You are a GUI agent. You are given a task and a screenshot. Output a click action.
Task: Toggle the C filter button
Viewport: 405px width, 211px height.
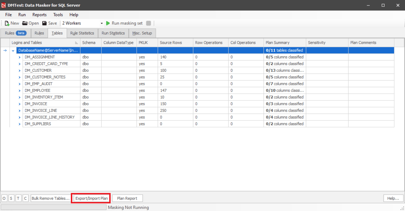(25, 198)
